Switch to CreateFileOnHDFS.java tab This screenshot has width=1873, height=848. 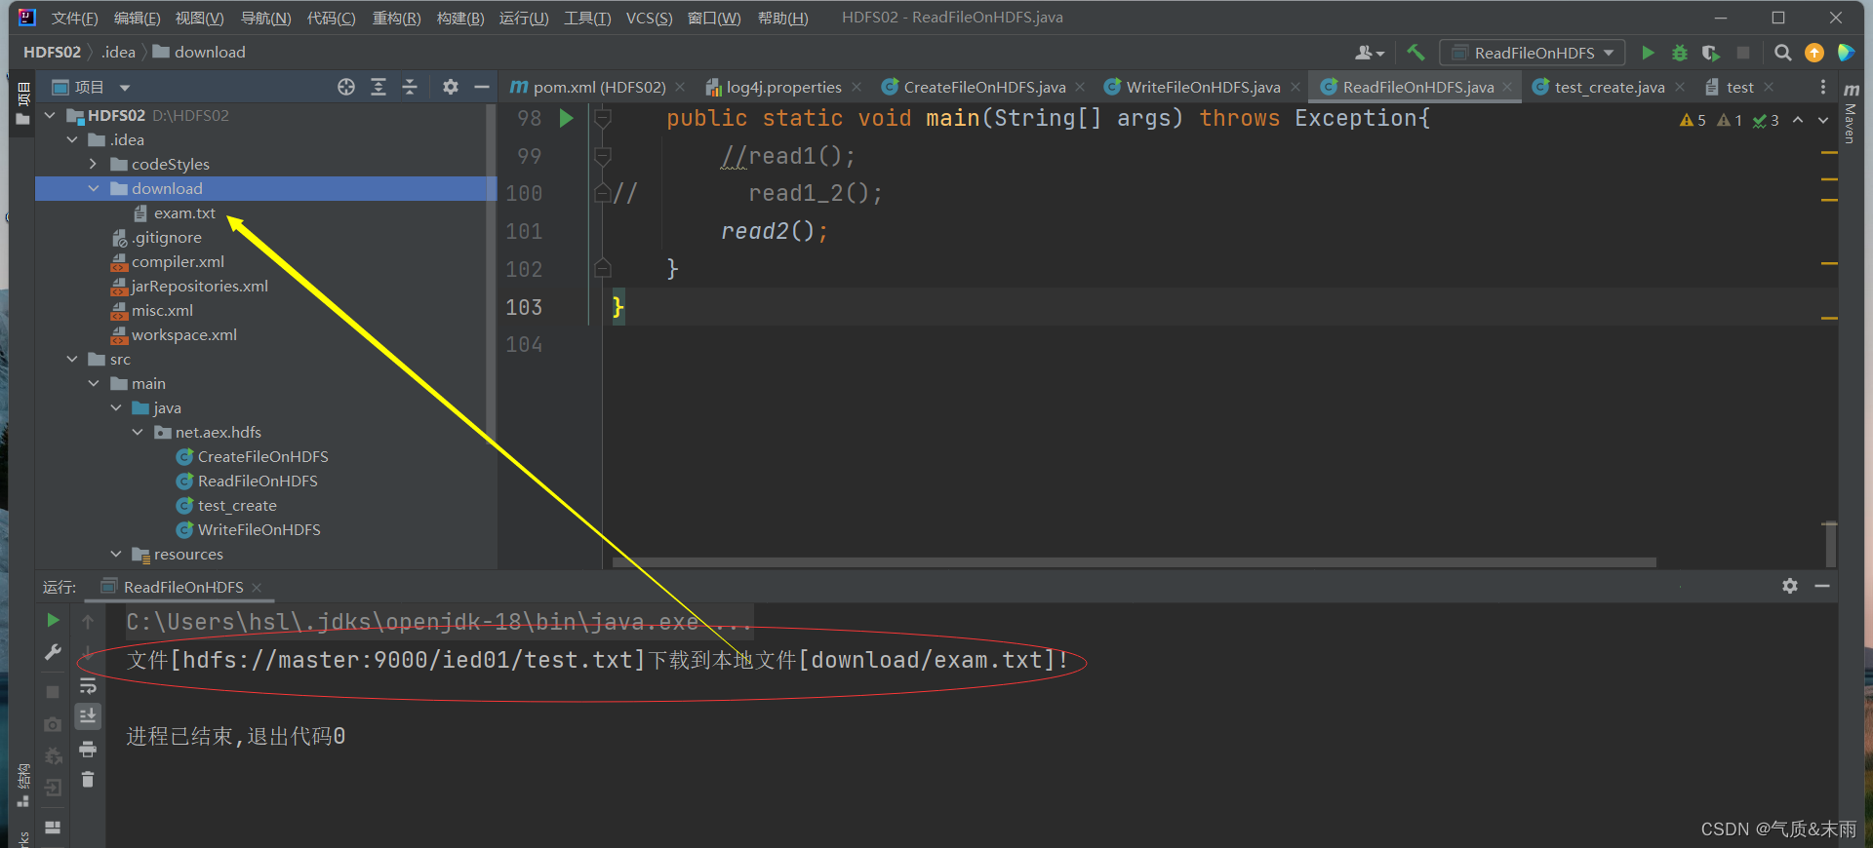984,87
